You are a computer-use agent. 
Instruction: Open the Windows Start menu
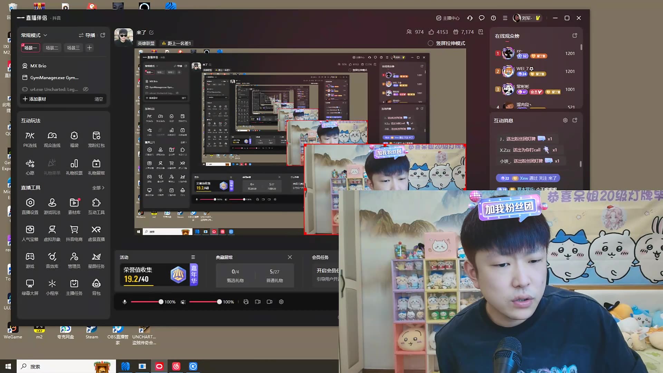click(x=8, y=366)
